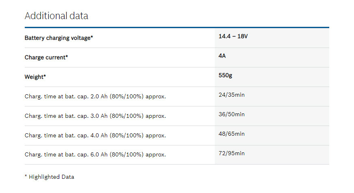Click the "Additional data" heading
Image resolution: width=354 pixels, height=193 pixels.
pos(56,16)
